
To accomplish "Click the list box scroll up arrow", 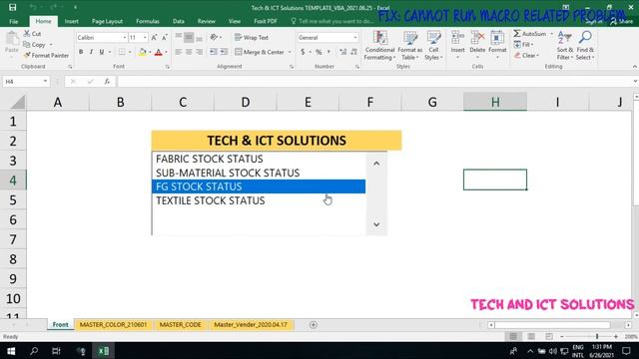I will point(376,164).
